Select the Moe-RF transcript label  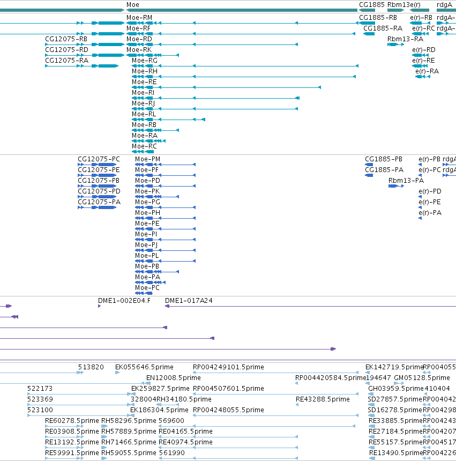[x=138, y=28]
